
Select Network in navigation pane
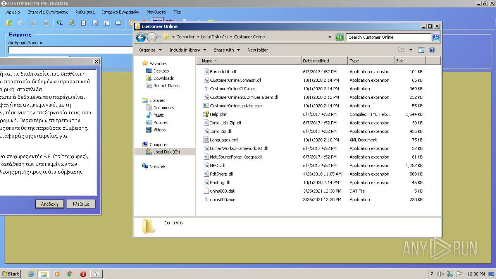(157, 167)
